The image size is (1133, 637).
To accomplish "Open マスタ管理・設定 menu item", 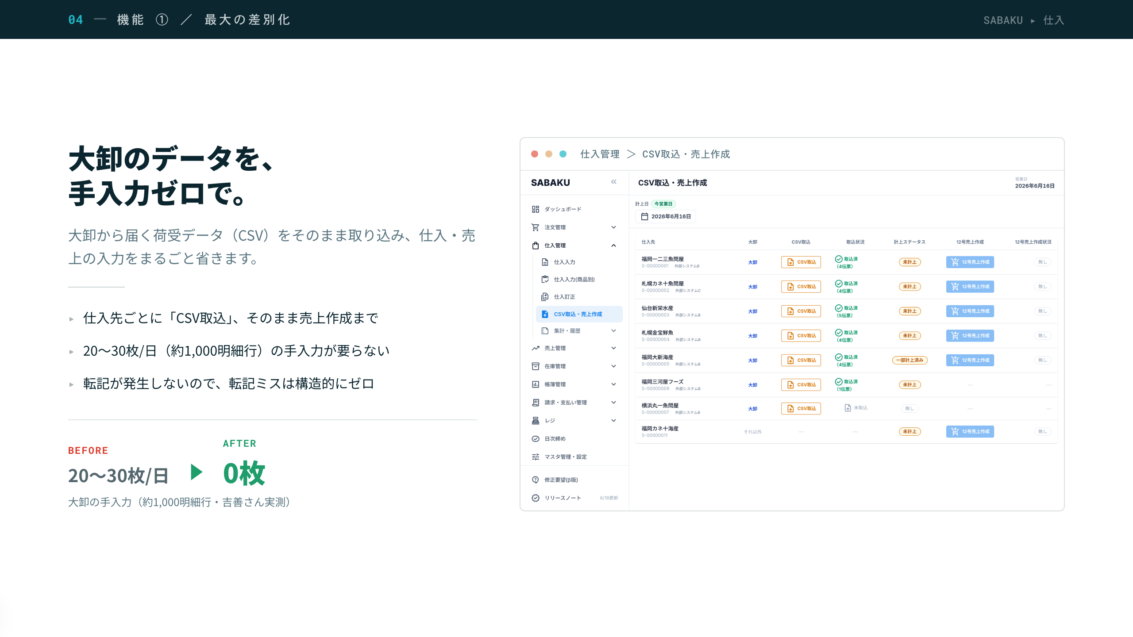I will point(575,457).
